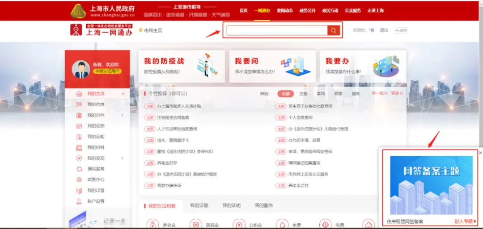Open 政民互动 in top navigation
Screen dimensions: 483x229
point(330,10)
